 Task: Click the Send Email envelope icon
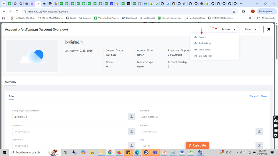point(196,50)
